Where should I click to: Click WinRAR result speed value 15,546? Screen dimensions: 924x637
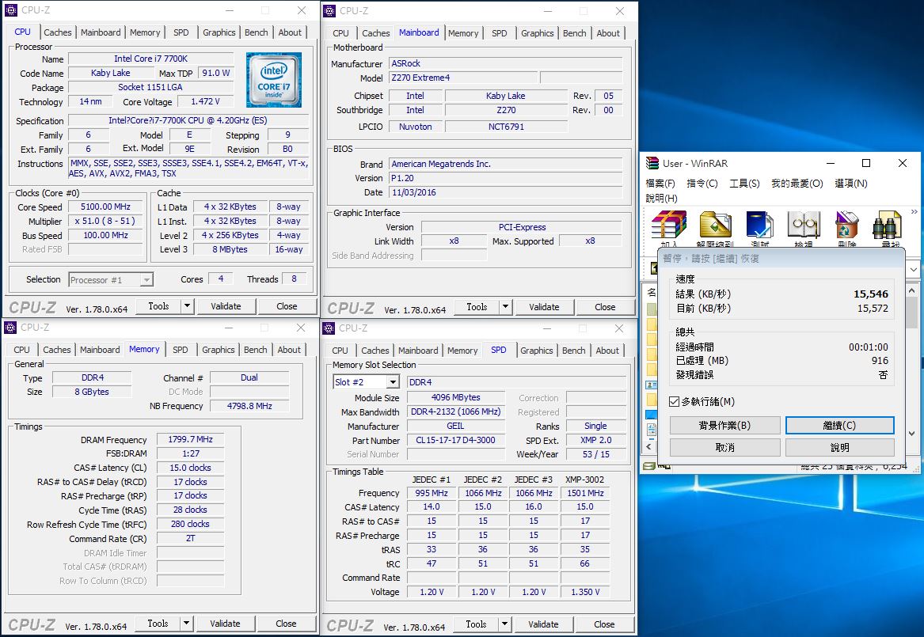(870, 294)
